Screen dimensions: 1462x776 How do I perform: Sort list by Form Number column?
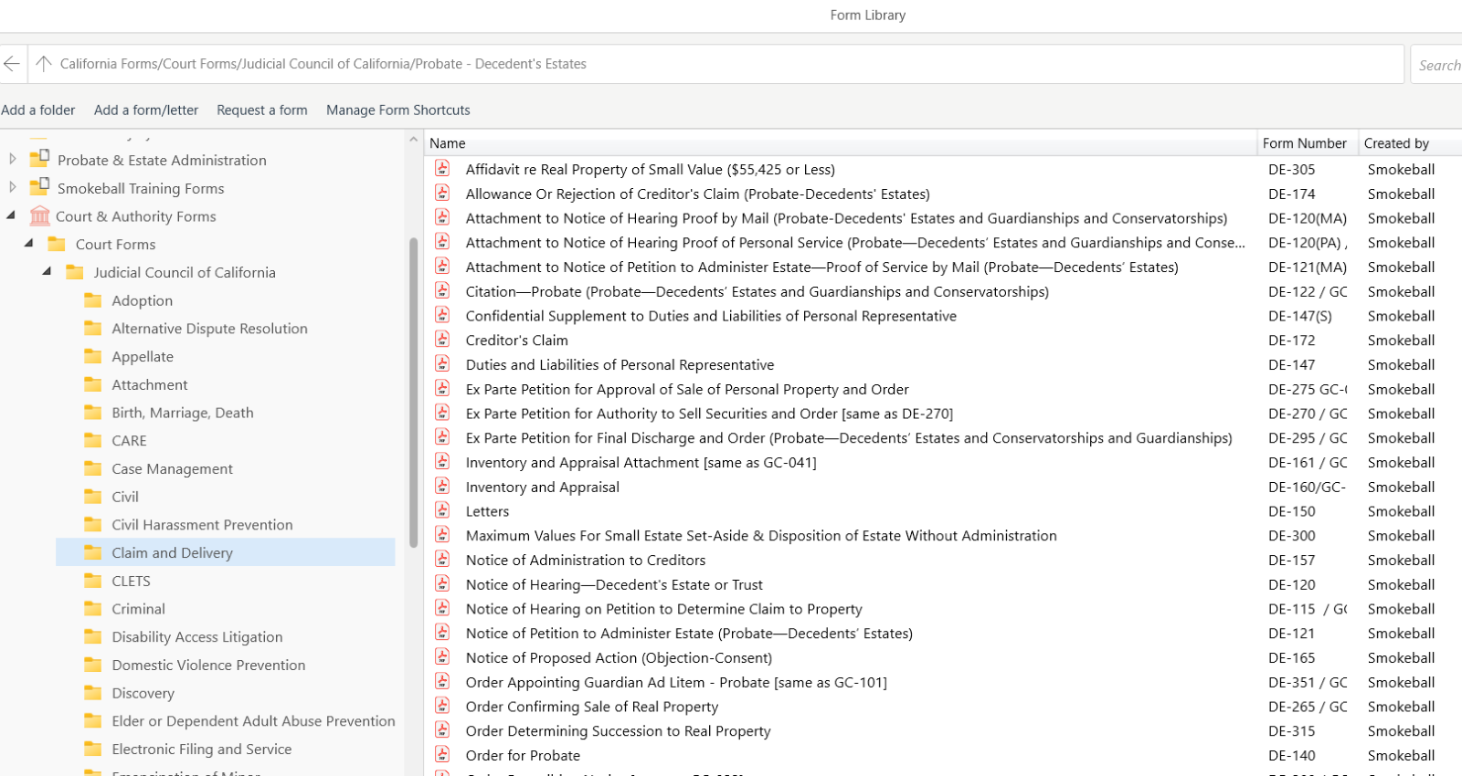(1307, 143)
